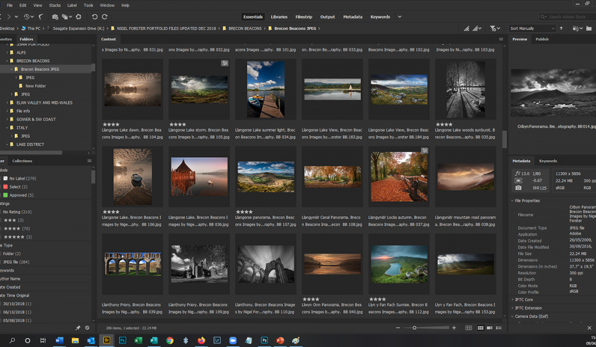Open the Label menu
This screenshot has width=596, height=347.
[x=72, y=5]
